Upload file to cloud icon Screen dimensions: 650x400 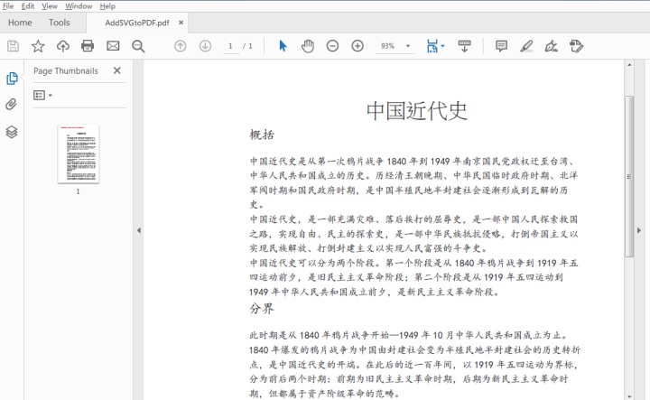pyautogui.click(x=63, y=45)
